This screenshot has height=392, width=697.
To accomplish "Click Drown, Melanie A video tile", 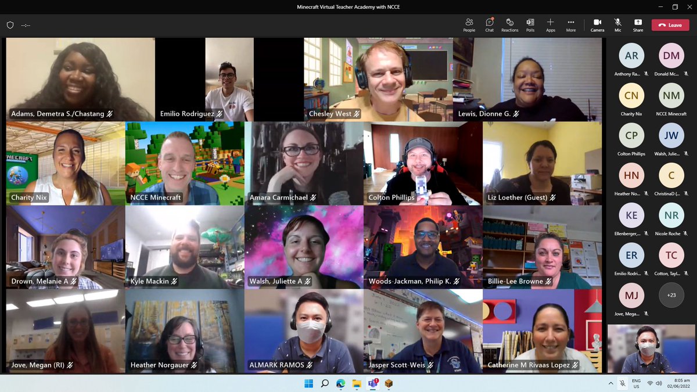I will point(66,247).
